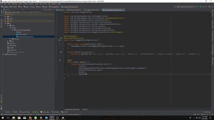Open the Java Enterprise tool window
The width and height of the screenshot is (214, 120).
click(25, 112)
